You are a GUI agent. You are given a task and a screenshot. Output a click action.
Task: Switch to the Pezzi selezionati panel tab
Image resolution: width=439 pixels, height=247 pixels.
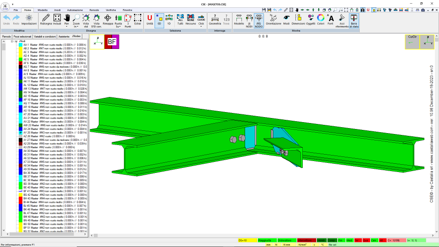coord(22,37)
